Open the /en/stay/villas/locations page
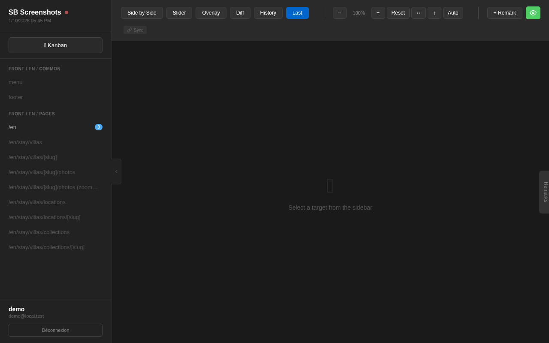The width and height of the screenshot is (549, 343). click(x=56, y=202)
